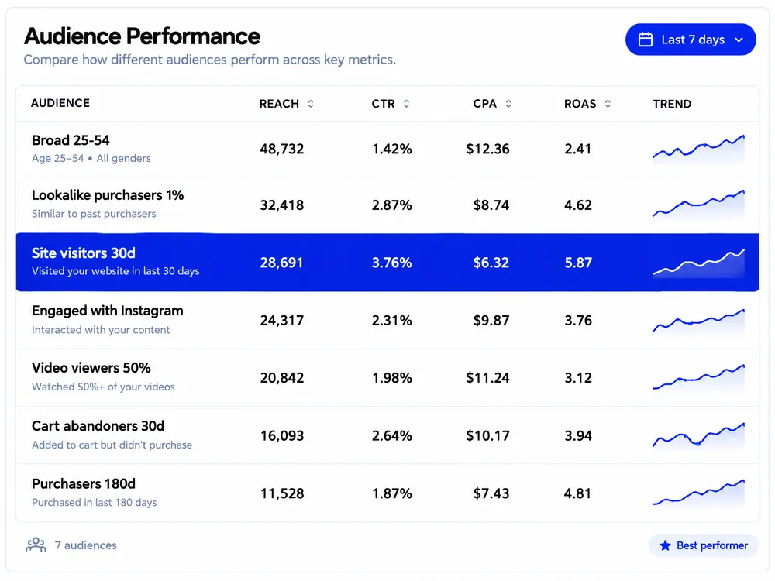Select the Purchasers 180d audience name
Image resolution: width=775 pixels, height=581 pixels.
click(84, 483)
